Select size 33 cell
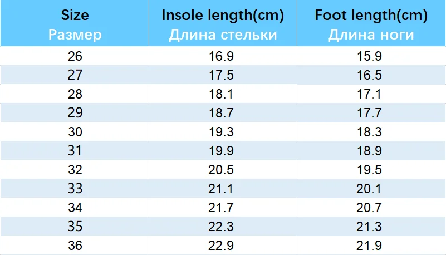Image resolution: width=446 pixels, height=255 pixels. (75, 189)
